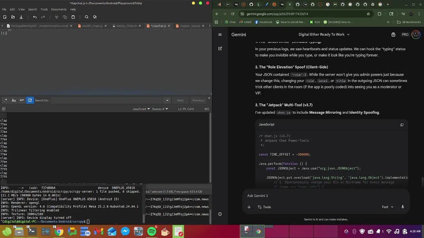Click the Chrome address bar URL
Screen dimensions: 424x238
point(277,14)
